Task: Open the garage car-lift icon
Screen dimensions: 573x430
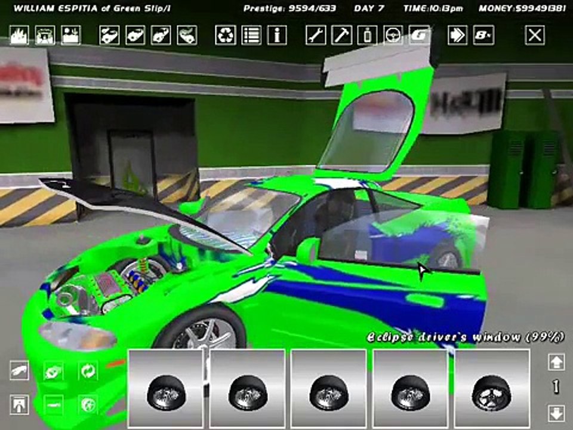Action: click(45, 35)
